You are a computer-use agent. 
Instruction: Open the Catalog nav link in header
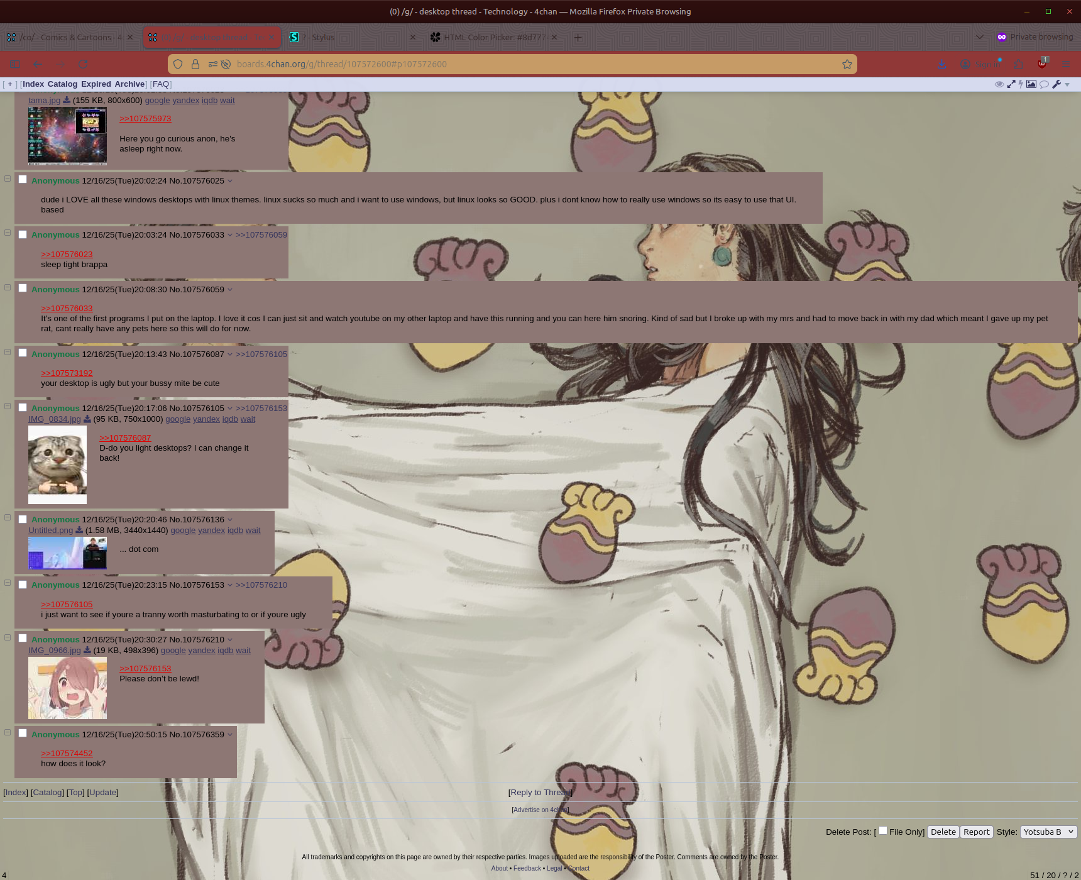point(62,84)
